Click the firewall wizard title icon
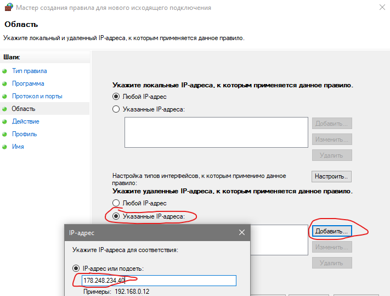Image resolution: width=390 pixels, height=296 pixels. click(x=8, y=7)
